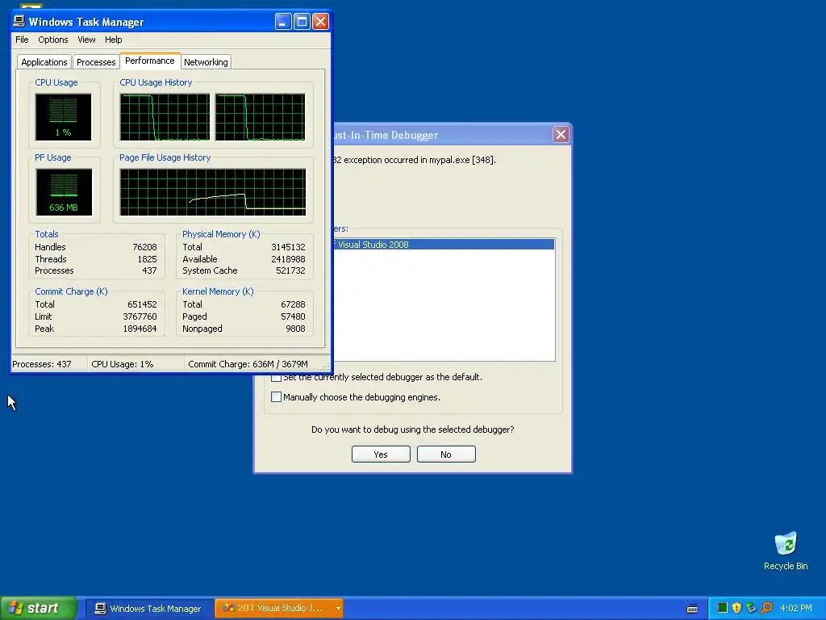The height and width of the screenshot is (620, 826).
Task: Open the Start menu
Action: coord(38,608)
